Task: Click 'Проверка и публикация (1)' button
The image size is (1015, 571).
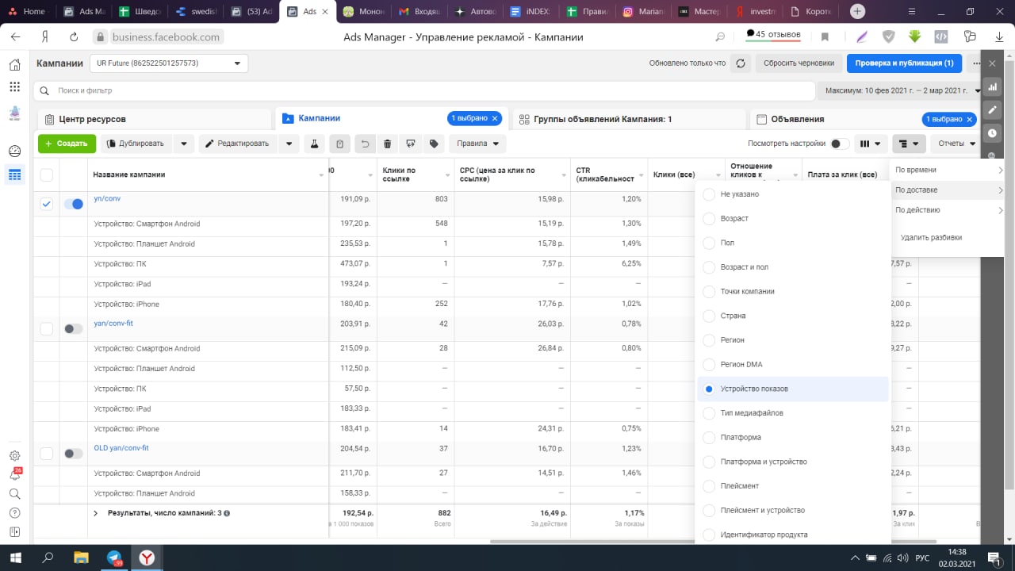Action: (904, 63)
